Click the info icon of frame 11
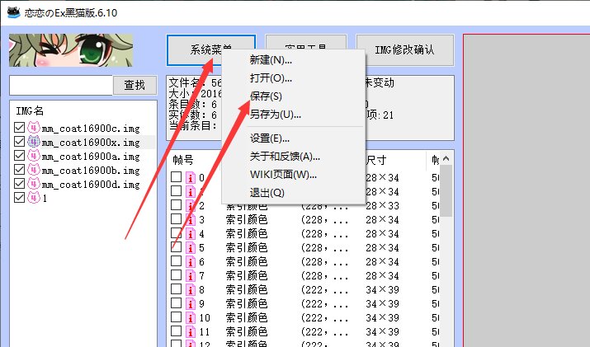The width and height of the screenshot is (590, 347). point(190,331)
